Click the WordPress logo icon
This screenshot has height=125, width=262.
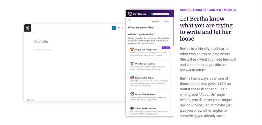28,28
